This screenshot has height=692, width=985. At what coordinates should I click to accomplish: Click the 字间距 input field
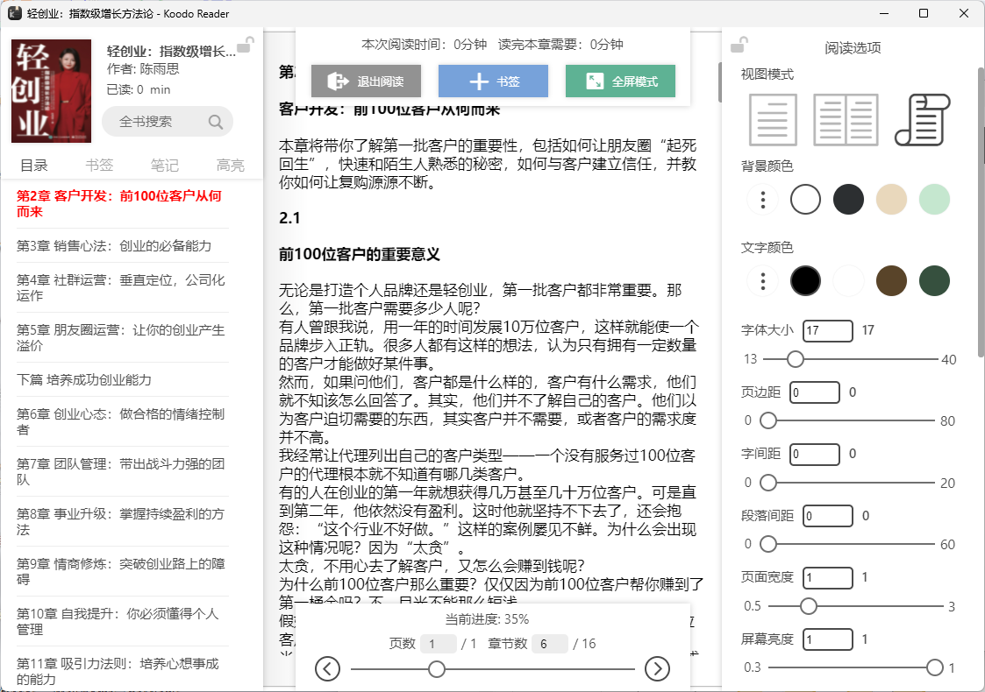tap(815, 455)
